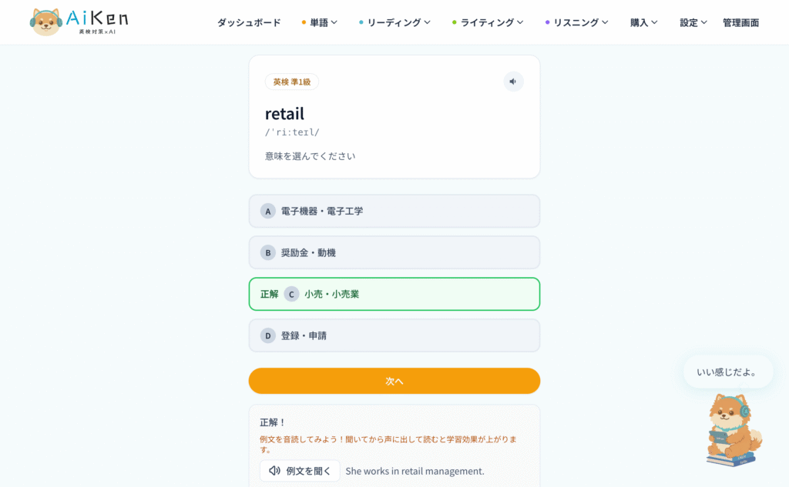Click the 英検 準1級 level tag
789x487 pixels.
pos(292,82)
